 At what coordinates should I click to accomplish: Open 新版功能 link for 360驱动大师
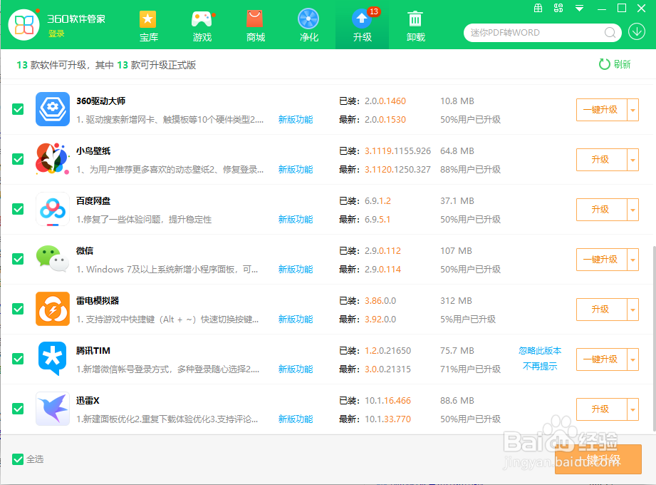coord(296,119)
